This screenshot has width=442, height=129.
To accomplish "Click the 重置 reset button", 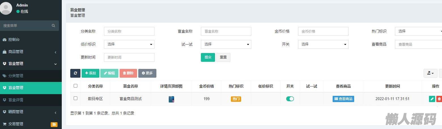I will [223, 57].
